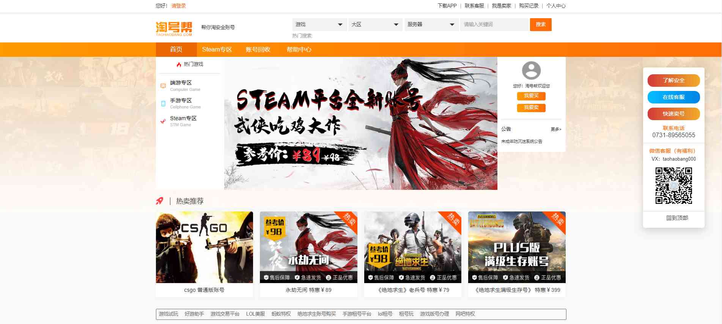Click the 淘号帮 site logo
722x324 pixels.
174,29
